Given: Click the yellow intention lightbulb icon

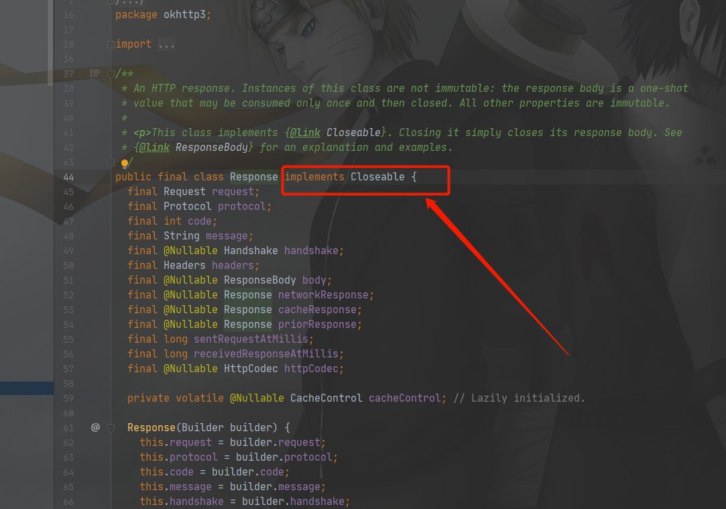Looking at the screenshot, I should (125, 163).
